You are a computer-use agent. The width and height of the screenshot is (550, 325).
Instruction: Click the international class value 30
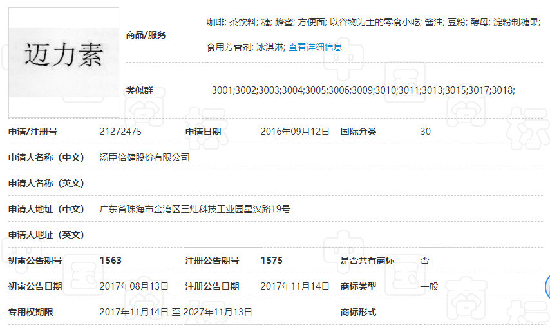(426, 132)
